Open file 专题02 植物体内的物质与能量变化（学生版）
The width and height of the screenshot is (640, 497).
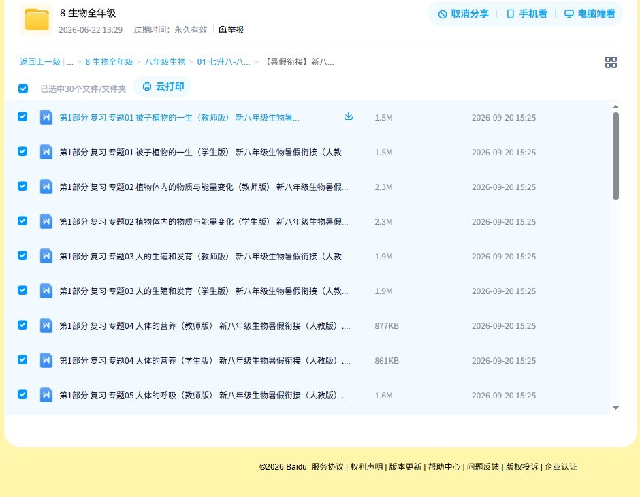[x=204, y=221]
